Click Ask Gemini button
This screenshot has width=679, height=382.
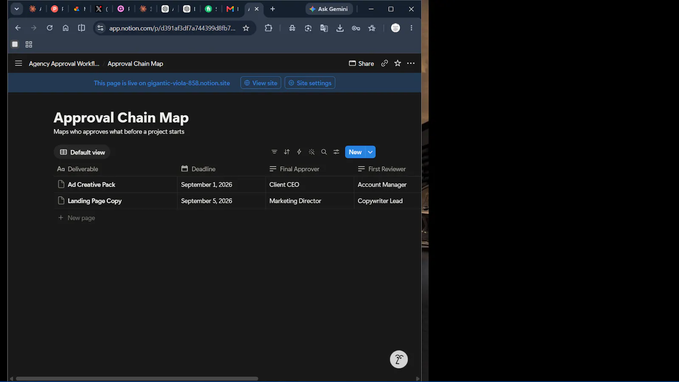[329, 9]
